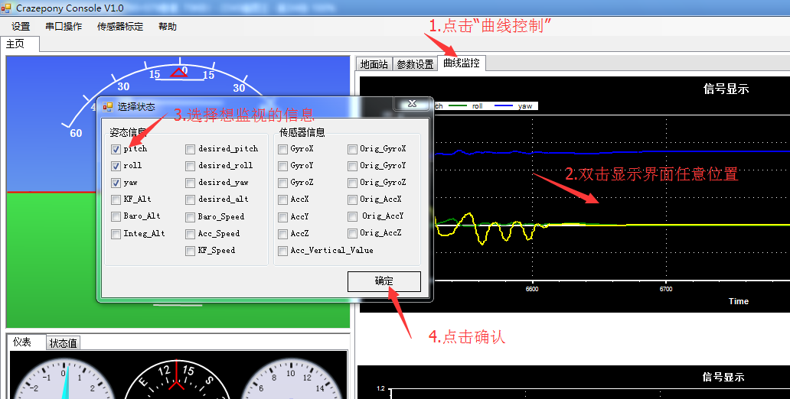Click the compass heading gauge

click(x=178, y=378)
